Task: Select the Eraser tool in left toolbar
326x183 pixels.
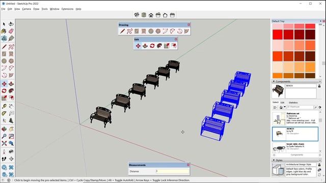Action: [x=11, y=31]
